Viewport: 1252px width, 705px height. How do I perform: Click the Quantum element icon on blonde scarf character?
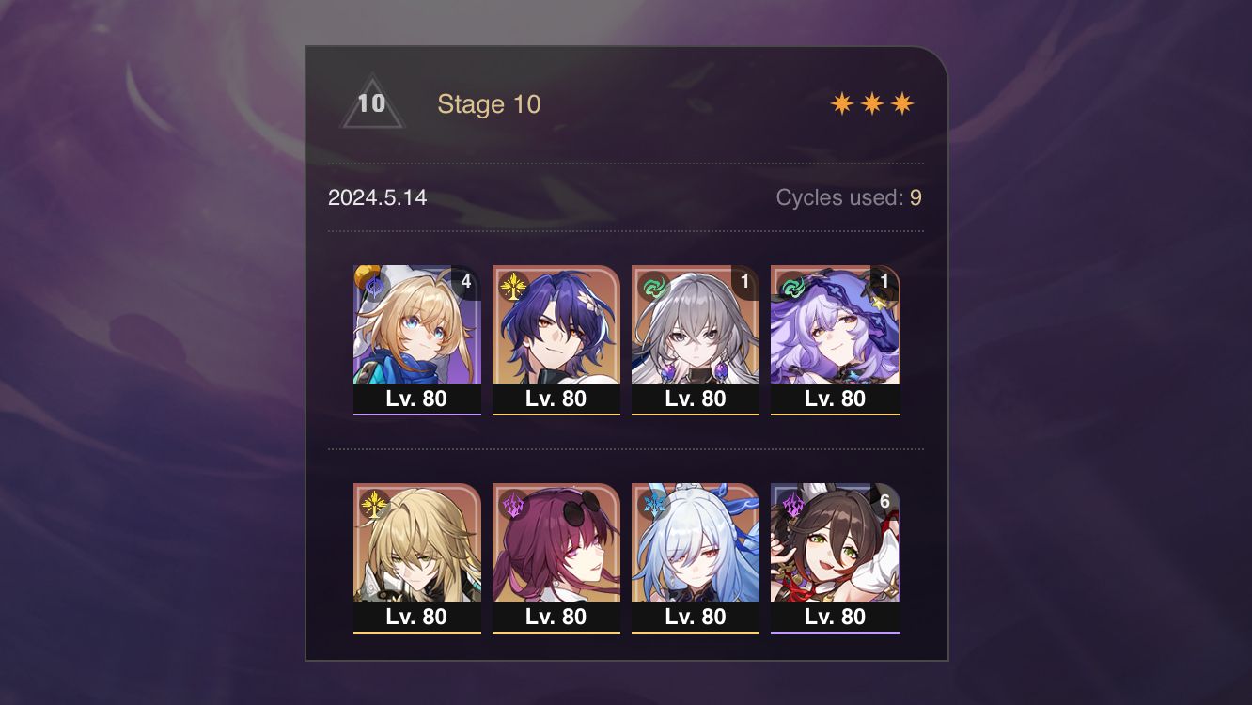pyautogui.click(x=373, y=286)
